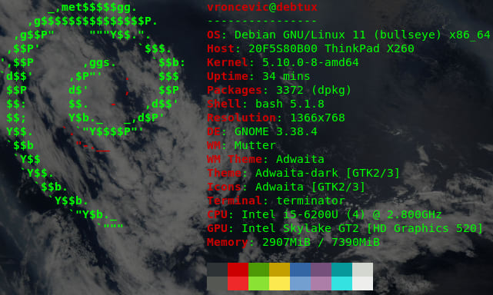This screenshot has width=493, height=295.
Task: Click the dark green color block
Action: pos(258,270)
